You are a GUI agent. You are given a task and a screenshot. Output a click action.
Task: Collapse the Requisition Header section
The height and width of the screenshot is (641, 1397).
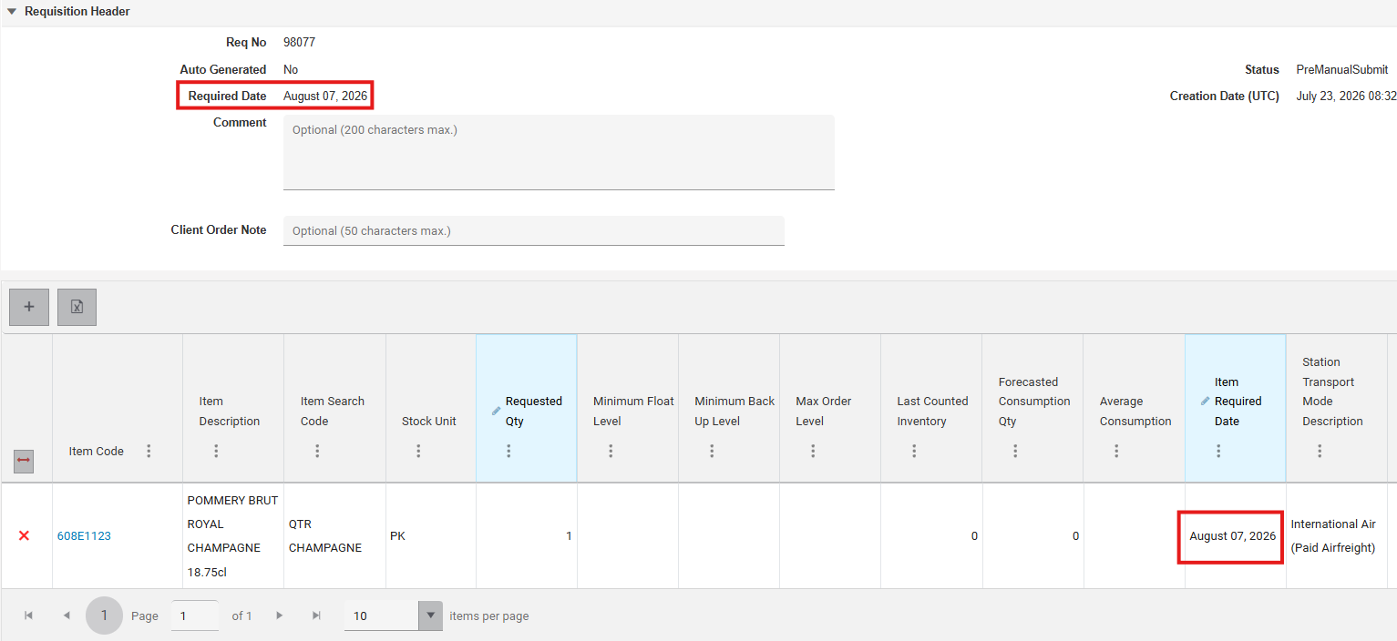click(12, 12)
